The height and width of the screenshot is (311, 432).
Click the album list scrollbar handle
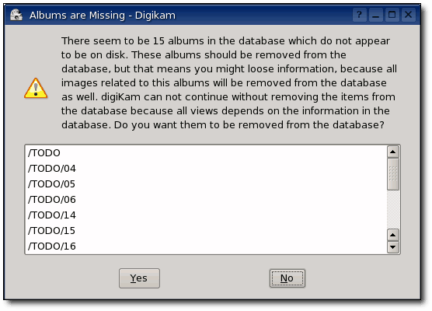click(x=393, y=174)
